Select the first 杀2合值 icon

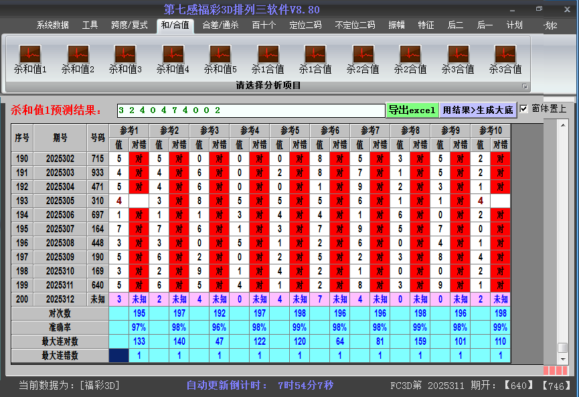(363, 54)
